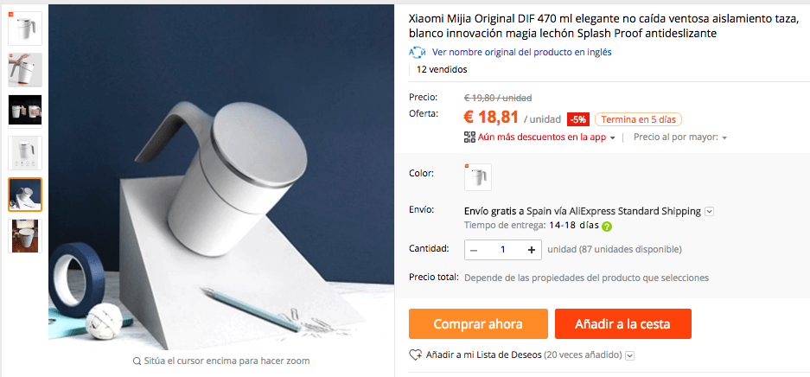Select the second thumbnail with tilted mug
Viewport: 810px width, 377px height.
click(x=25, y=70)
